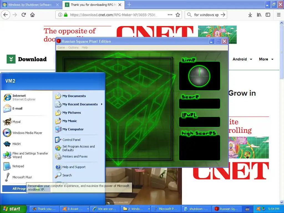Click the Russian Square red cube title icon
This screenshot has width=284, height=213.
[59, 41]
